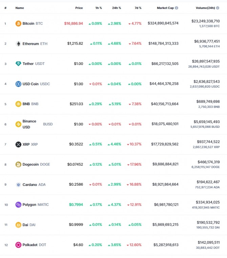Click the Volume(24h) info icon
Image resolution: width=227 pixels, height=258 pixels.
click(x=218, y=8)
